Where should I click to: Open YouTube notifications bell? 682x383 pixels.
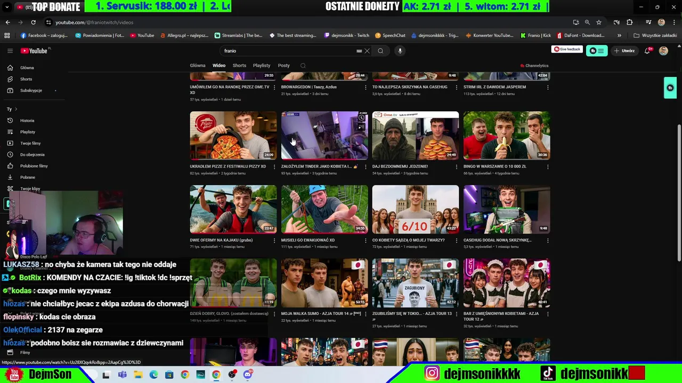point(647,51)
